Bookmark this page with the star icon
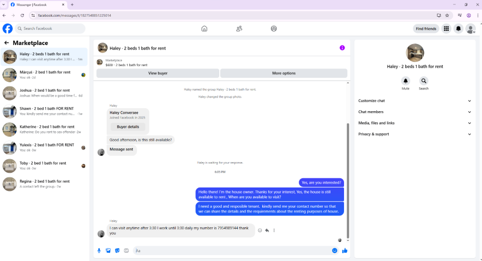The width and height of the screenshot is (482, 261). tap(447, 15)
